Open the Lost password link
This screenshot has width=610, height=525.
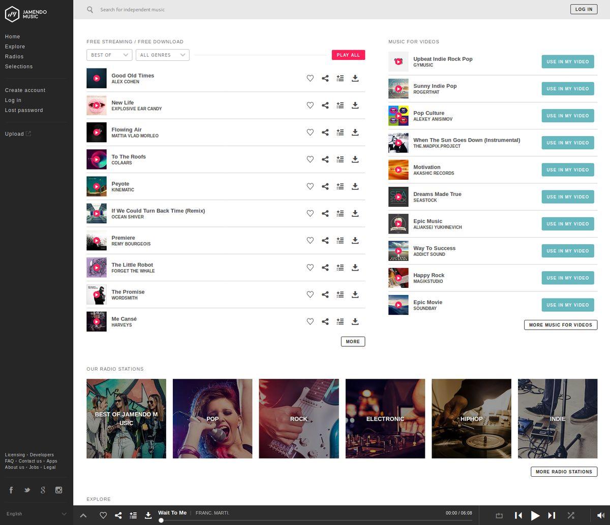24,110
